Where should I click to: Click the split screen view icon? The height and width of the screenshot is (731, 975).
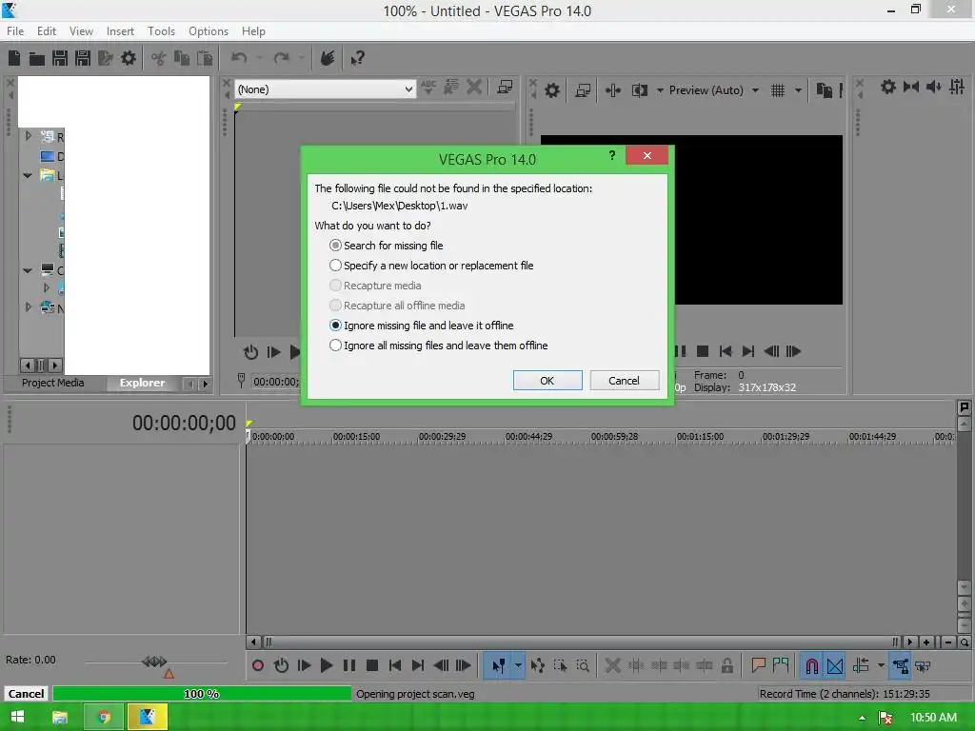click(639, 90)
